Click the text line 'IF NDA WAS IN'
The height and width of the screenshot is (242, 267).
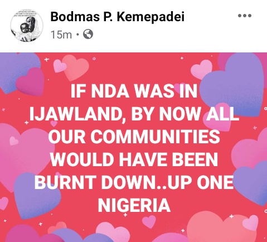(x=134, y=91)
